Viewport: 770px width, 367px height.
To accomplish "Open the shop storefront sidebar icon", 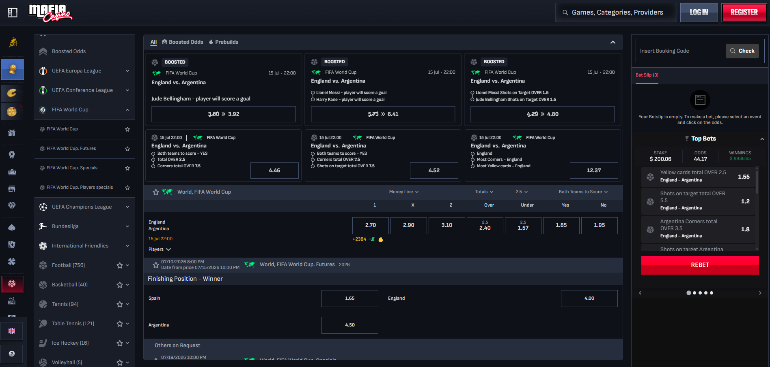I will tap(12, 189).
